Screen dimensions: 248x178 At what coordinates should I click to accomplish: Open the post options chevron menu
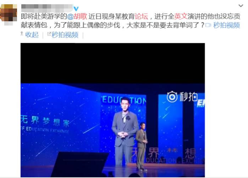click(x=241, y=6)
